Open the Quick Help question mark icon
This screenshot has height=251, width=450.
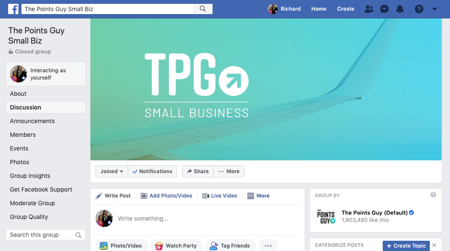coord(419,9)
